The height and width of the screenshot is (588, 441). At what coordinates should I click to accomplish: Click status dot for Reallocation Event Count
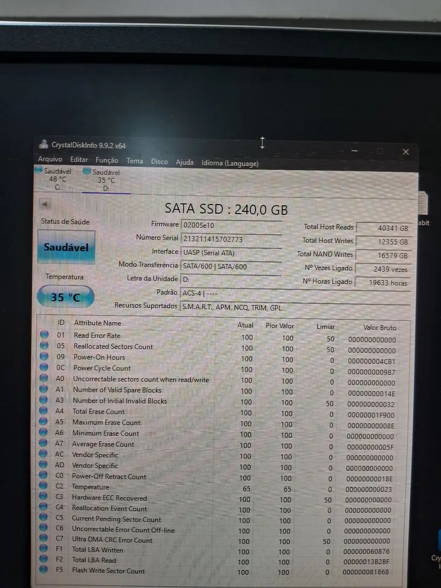click(x=44, y=507)
